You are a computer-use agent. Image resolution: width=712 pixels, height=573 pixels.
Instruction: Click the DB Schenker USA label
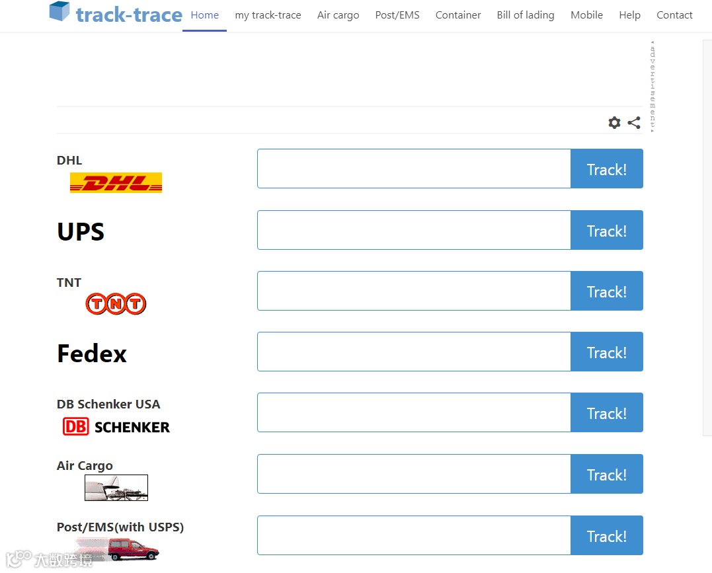pyautogui.click(x=108, y=404)
